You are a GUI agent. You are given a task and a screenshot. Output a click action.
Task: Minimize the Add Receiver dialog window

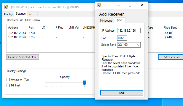(118, 5)
